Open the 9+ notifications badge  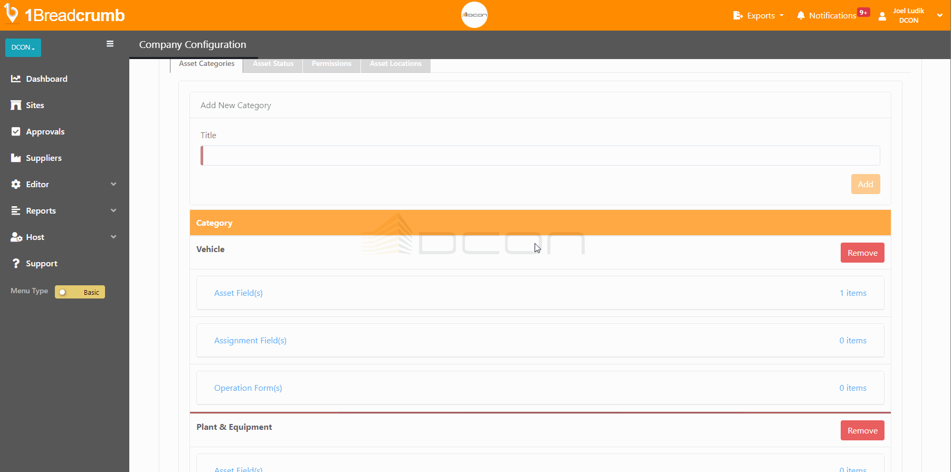click(863, 12)
